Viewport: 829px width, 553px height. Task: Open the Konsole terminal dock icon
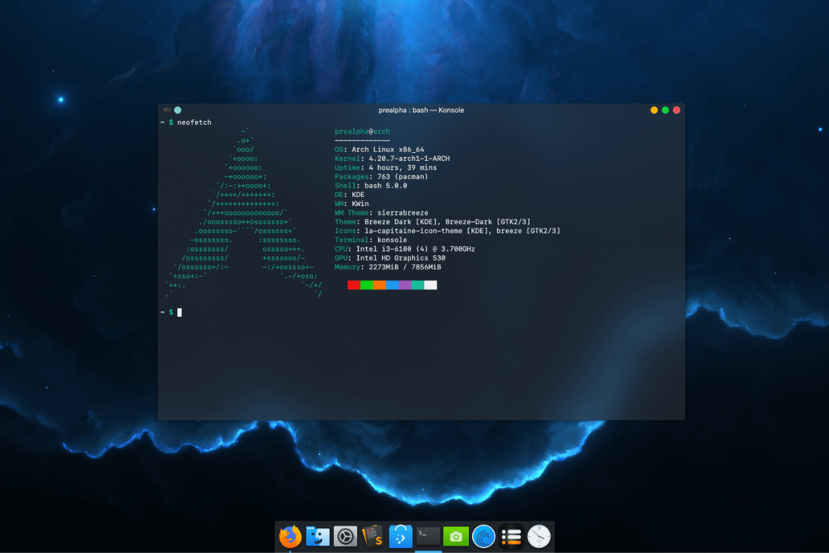(x=428, y=536)
